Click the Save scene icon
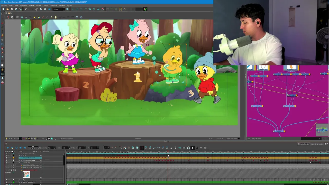Viewport: 329px width, 185px height. (x=12, y=9)
